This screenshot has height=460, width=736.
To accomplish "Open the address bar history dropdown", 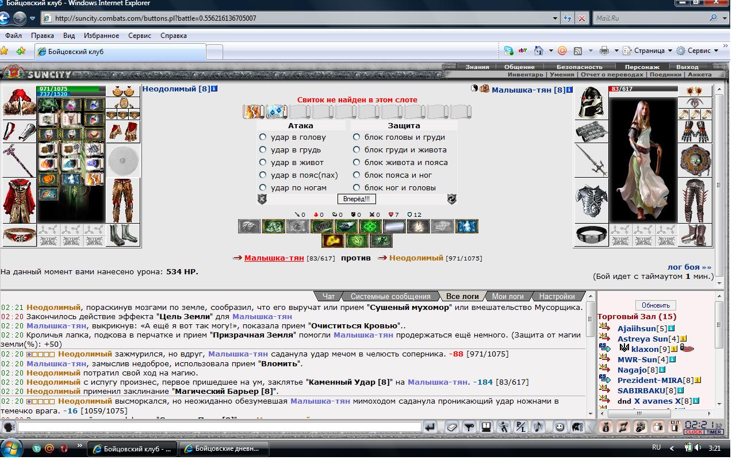I will coord(555,18).
